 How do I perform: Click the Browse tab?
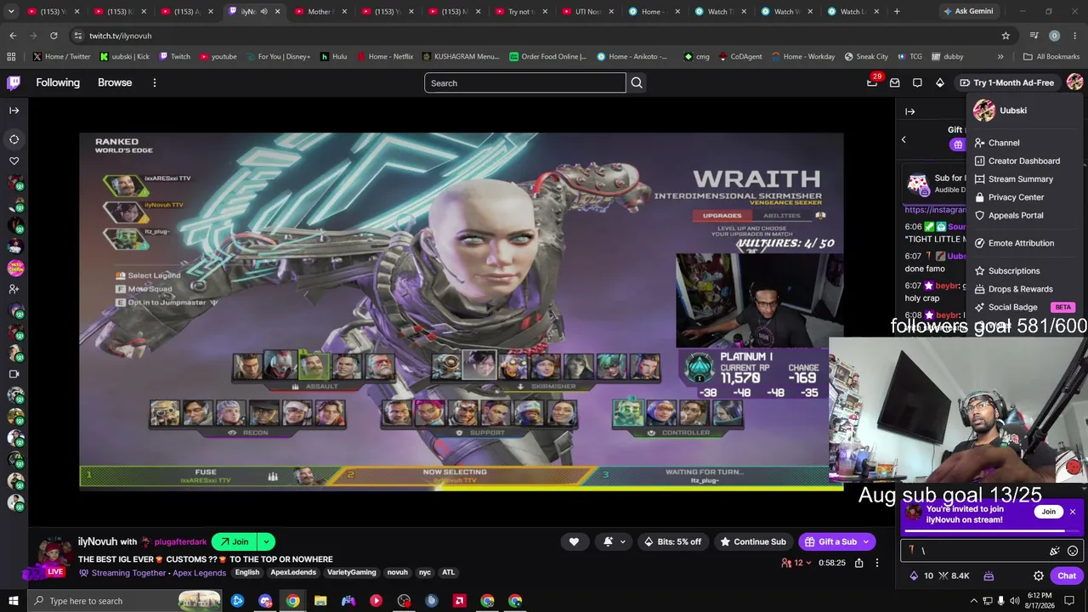coord(115,82)
